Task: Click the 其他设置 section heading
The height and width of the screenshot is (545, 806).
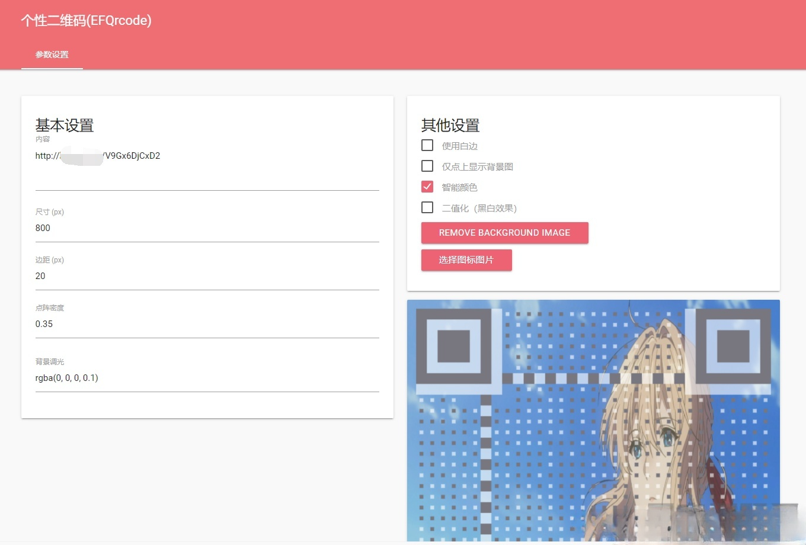Action: click(x=450, y=126)
